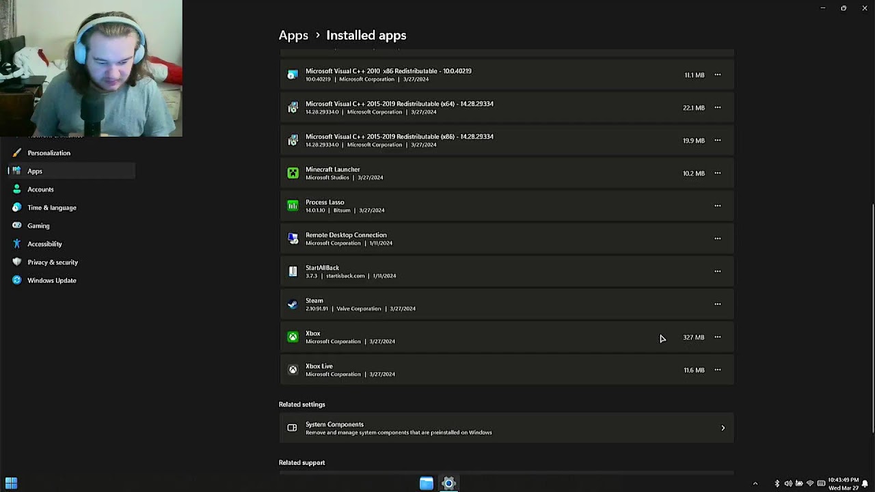
Task: Open more options for Steam
Action: (717, 304)
